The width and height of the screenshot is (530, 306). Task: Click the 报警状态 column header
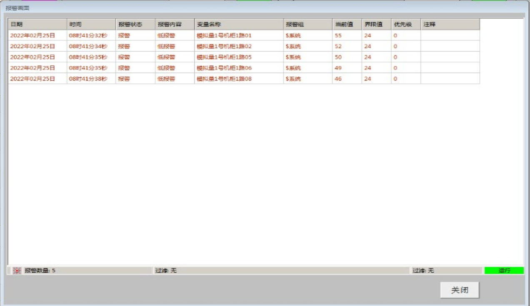tap(135, 24)
